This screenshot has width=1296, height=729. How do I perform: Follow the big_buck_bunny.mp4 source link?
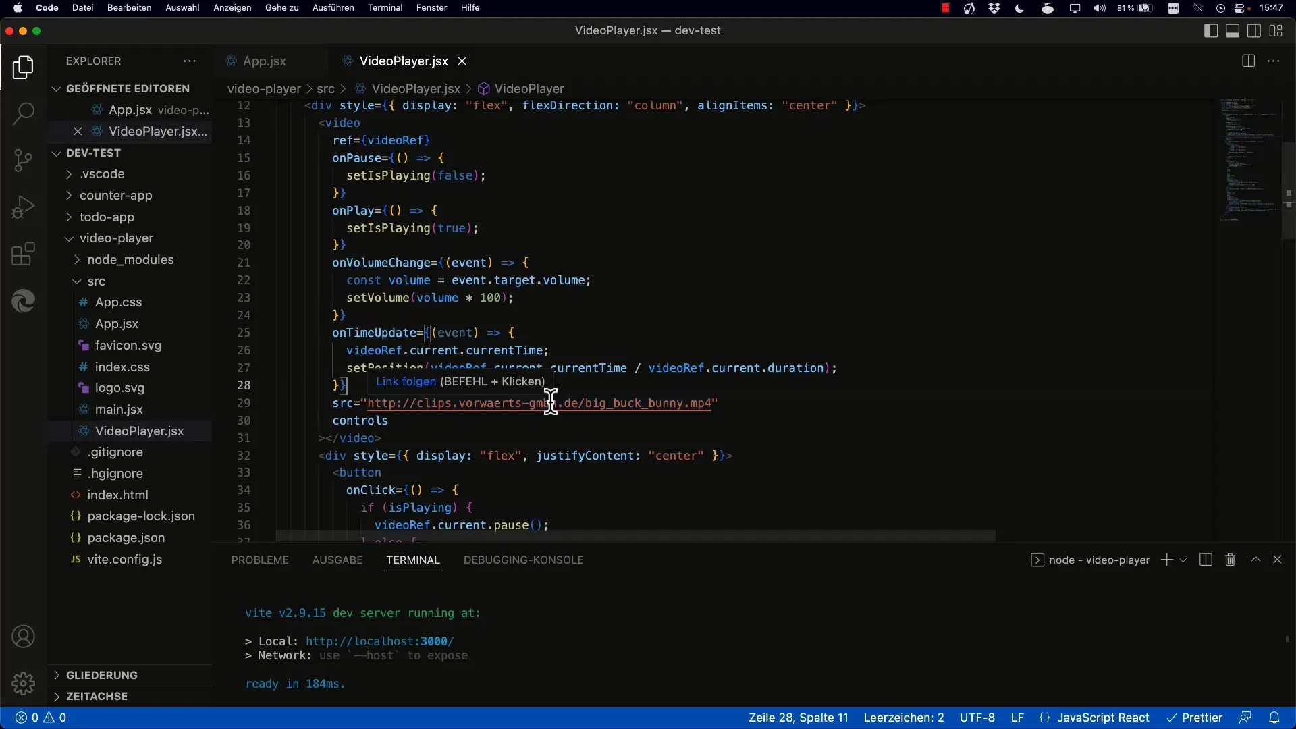pos(538,403)
